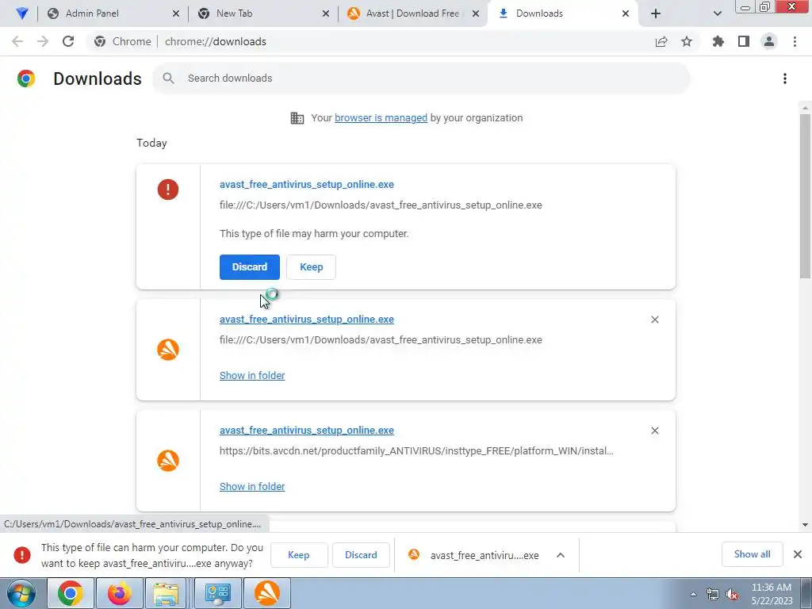Toggle the side panel icon

pos(744,41)
